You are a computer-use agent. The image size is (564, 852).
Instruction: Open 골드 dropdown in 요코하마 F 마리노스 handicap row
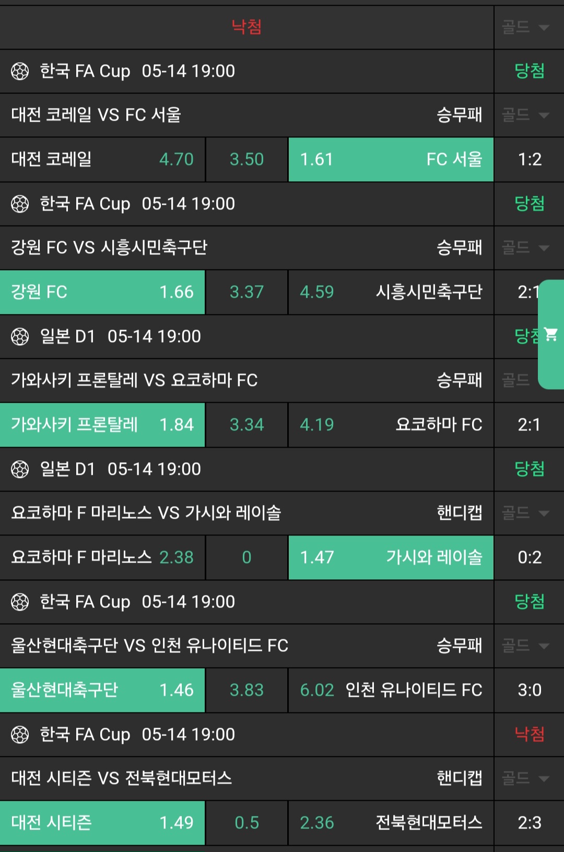click(525, 513)
